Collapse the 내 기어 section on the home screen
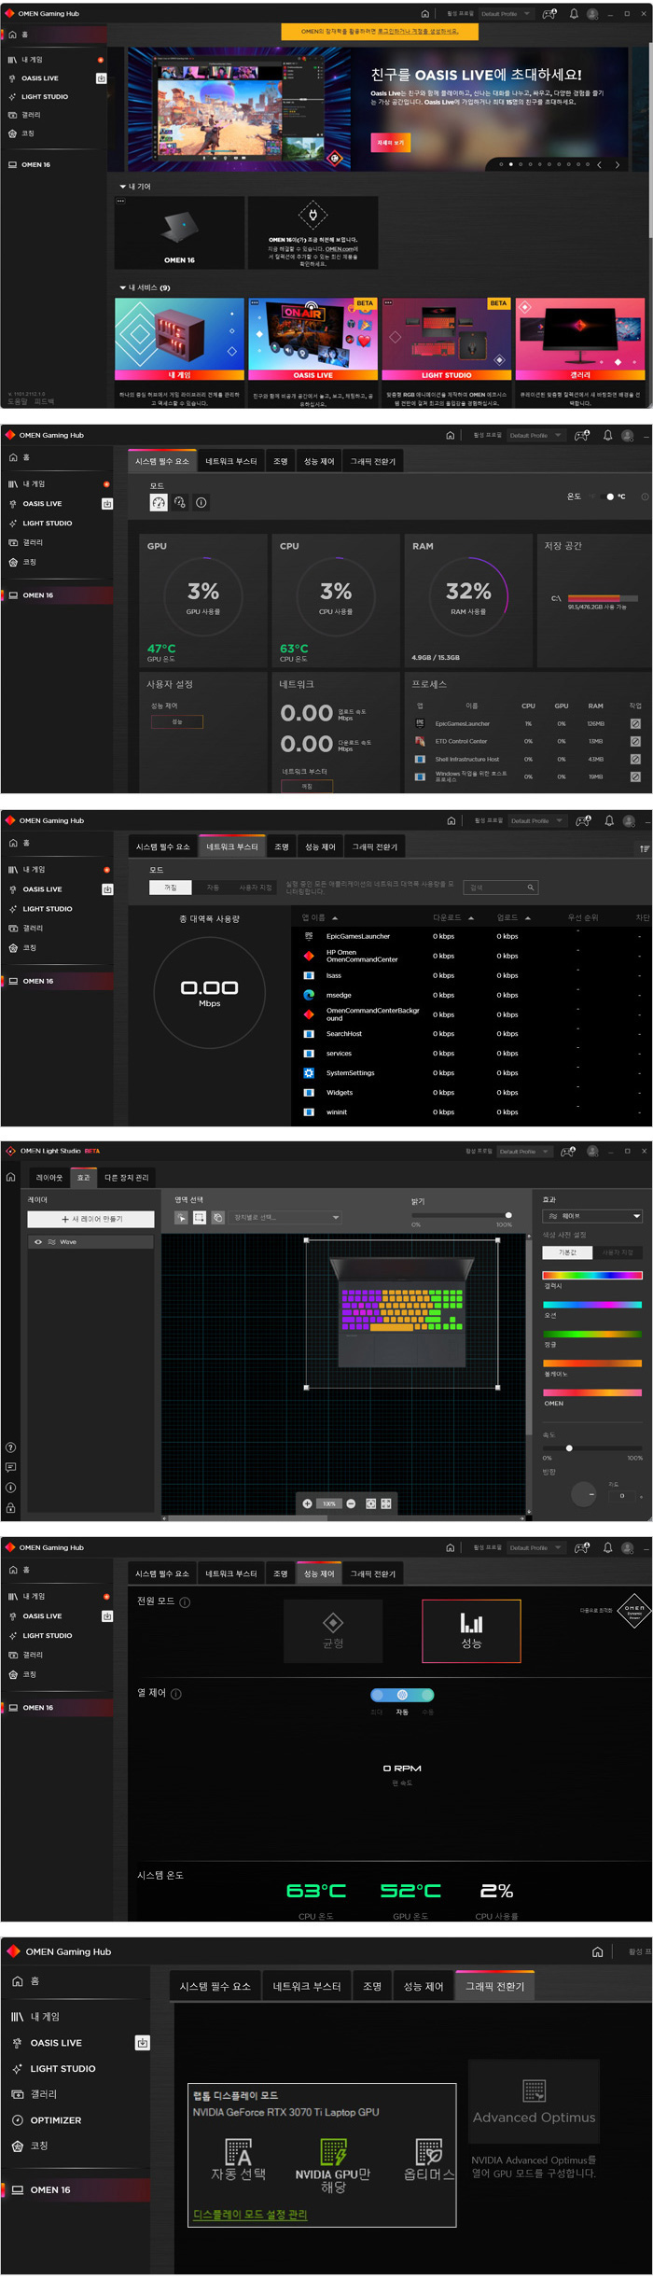This screenshot has height=2279, width=653. click(x=122, y=187)
